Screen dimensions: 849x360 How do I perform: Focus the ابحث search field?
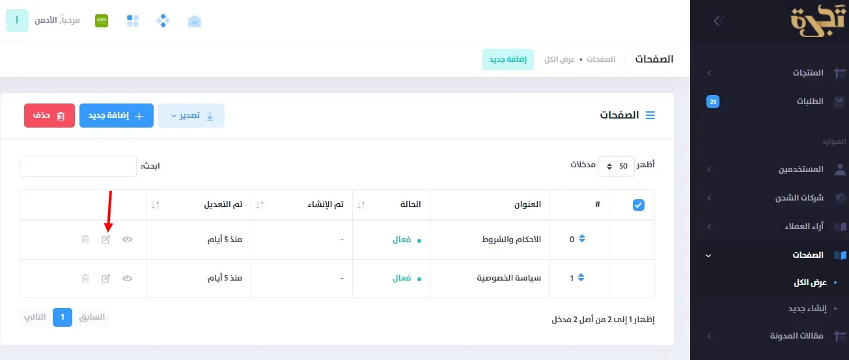(78, 166)
